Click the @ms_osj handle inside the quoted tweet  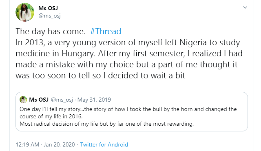point(62,100)
